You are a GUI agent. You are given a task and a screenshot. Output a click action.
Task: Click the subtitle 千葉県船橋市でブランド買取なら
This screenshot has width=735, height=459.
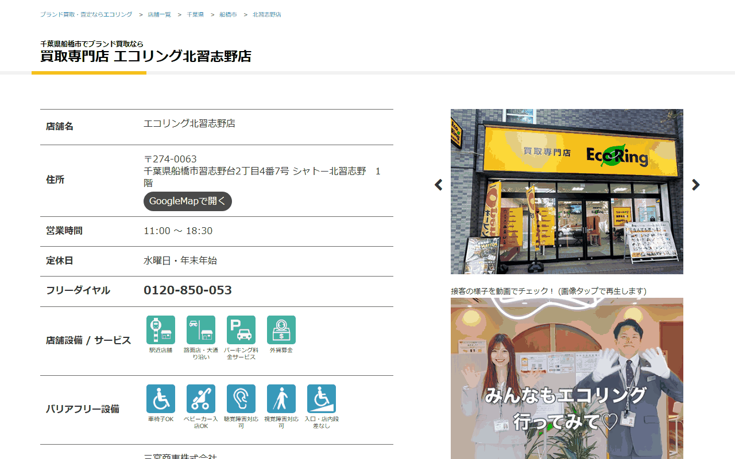pos(92,44)
